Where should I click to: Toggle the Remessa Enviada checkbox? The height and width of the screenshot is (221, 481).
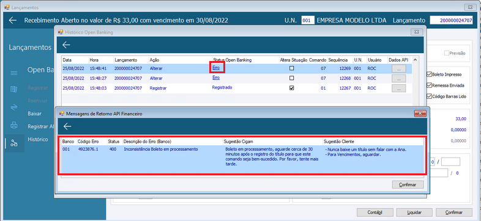coord(429,85)
